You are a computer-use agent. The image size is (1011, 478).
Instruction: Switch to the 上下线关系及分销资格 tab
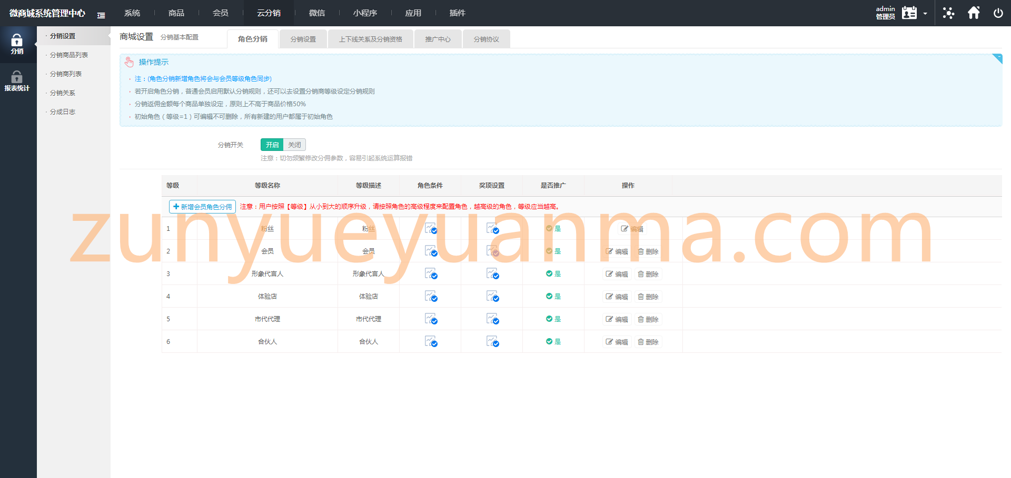point(371,39)
